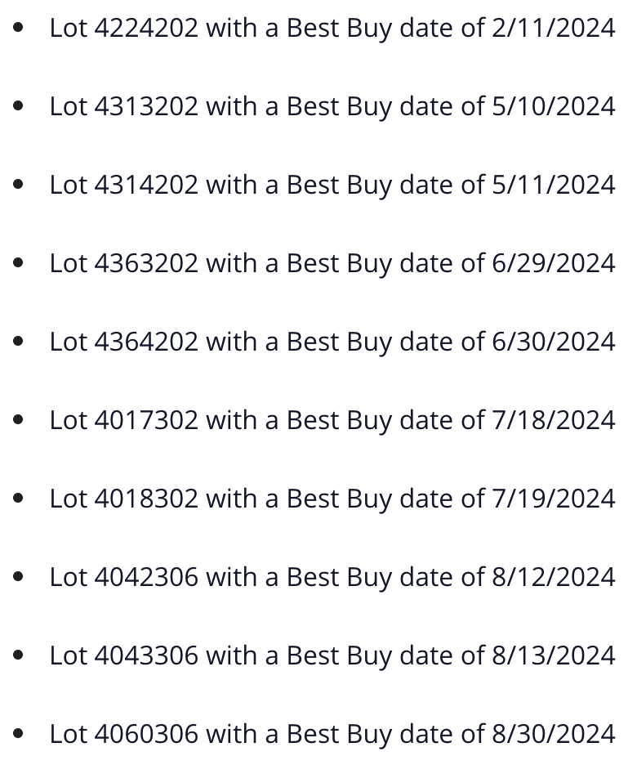Click the date 5/10/2024

click(554, 107)
